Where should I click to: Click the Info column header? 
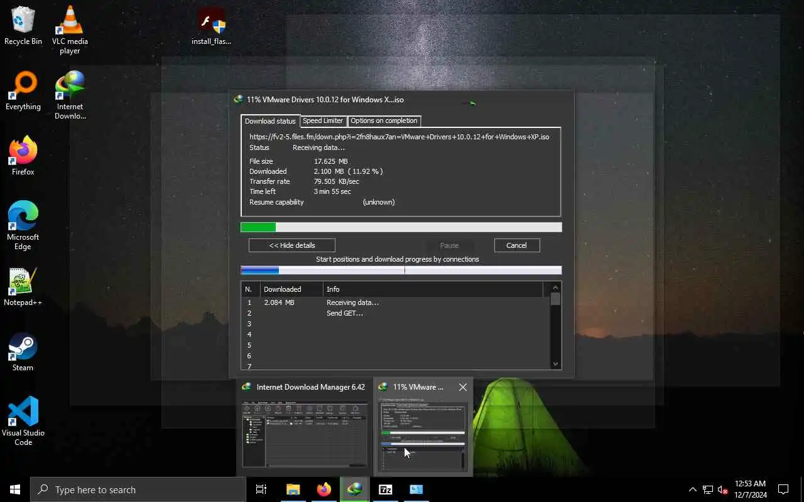(x=433, y=289)
